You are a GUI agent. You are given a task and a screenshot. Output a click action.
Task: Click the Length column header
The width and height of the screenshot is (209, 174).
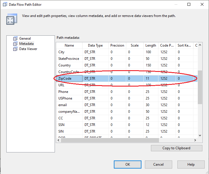(151, 45)
